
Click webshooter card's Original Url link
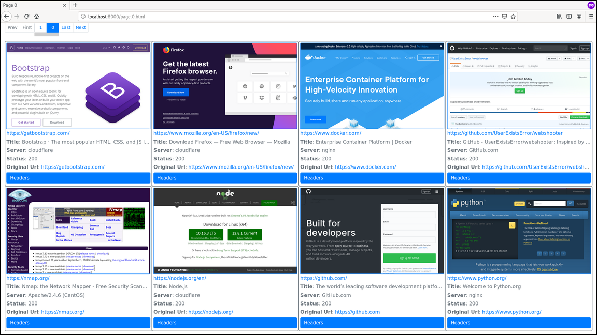click(536, 167)
